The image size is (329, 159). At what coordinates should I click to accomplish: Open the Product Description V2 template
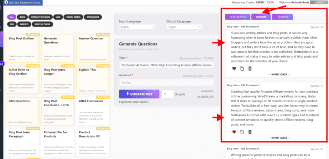[93, 142]
